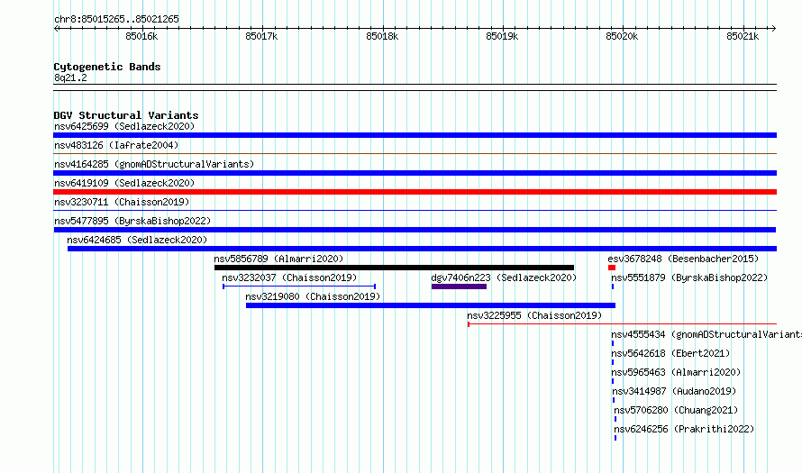The width and height of the screenshot is (802, 473).
Task: Open nsv5551879 (ByrskaBishop2022) variant label
Action: 689,277
